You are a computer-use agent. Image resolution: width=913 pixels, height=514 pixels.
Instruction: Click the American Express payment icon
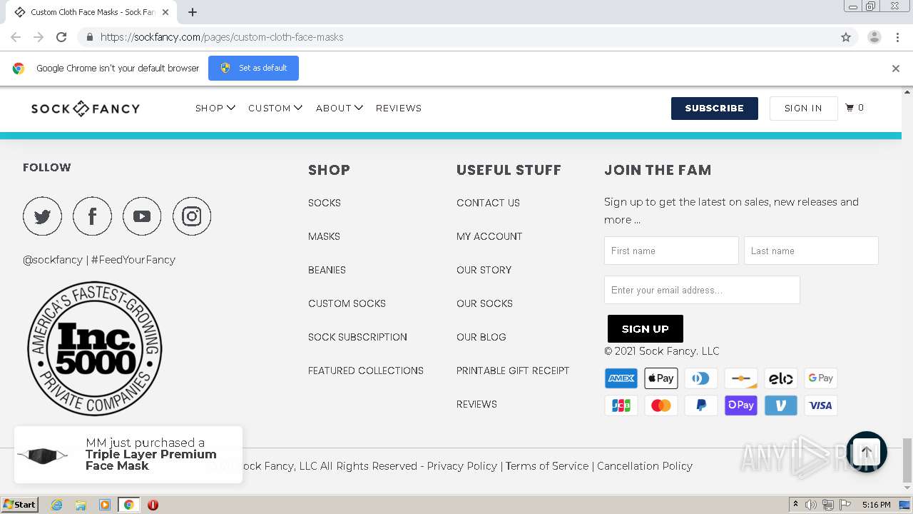coord(621,378)
